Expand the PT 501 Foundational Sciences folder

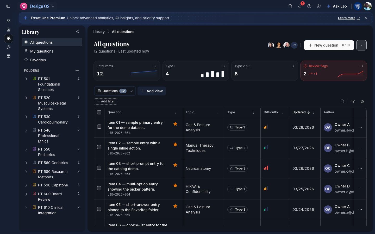[26, 79]
